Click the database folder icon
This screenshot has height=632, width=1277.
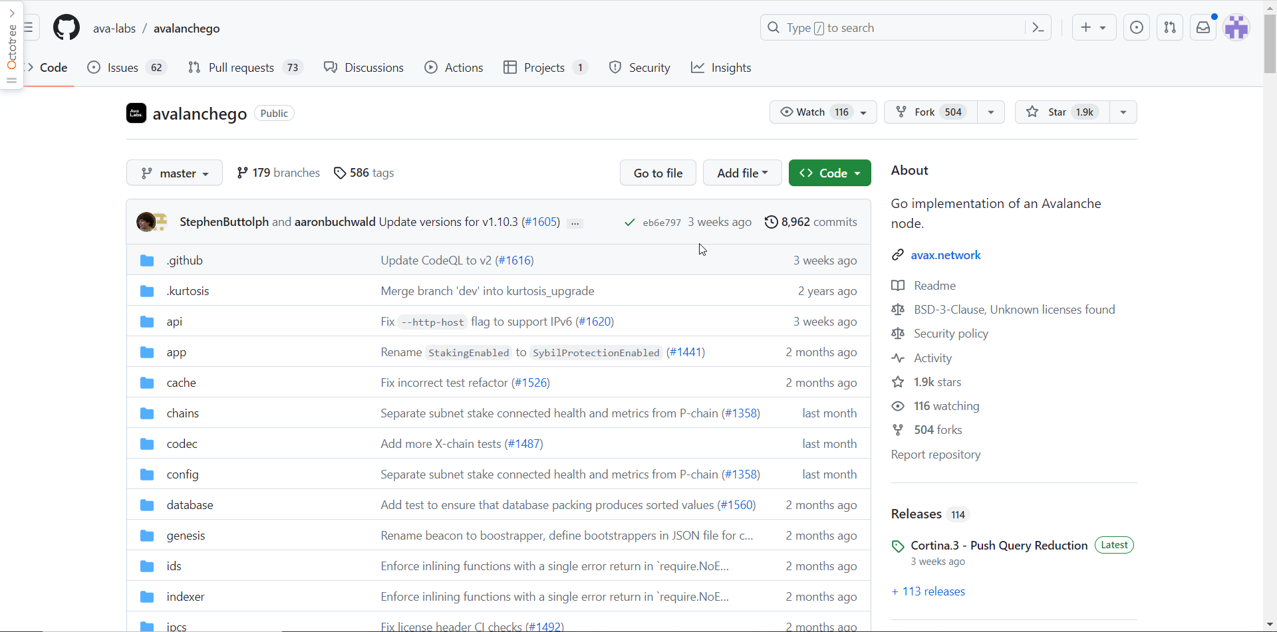point(147,505)
